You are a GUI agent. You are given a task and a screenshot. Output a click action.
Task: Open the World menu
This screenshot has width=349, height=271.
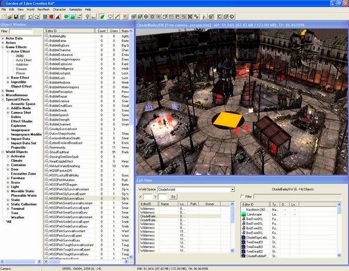pyautogui.click(x=31, y=9)
